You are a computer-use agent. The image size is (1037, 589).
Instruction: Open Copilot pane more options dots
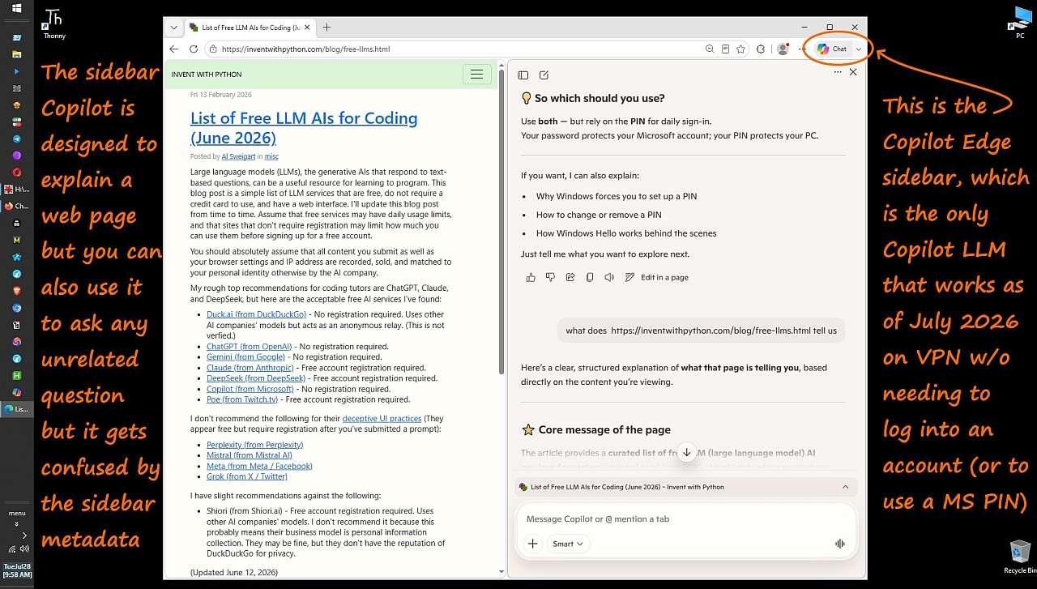pos(838,72)
